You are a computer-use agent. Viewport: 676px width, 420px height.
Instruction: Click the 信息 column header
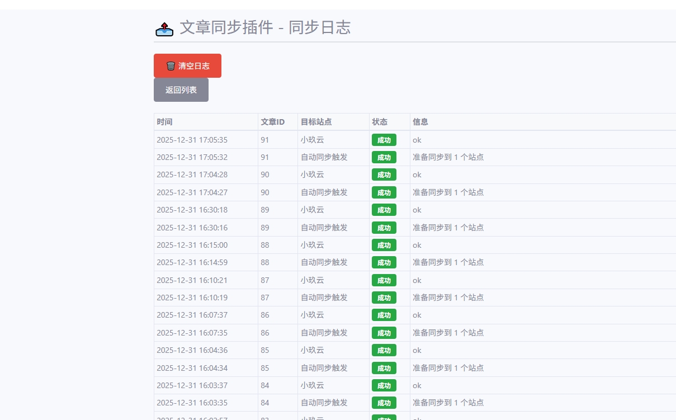tap(420, 122)
